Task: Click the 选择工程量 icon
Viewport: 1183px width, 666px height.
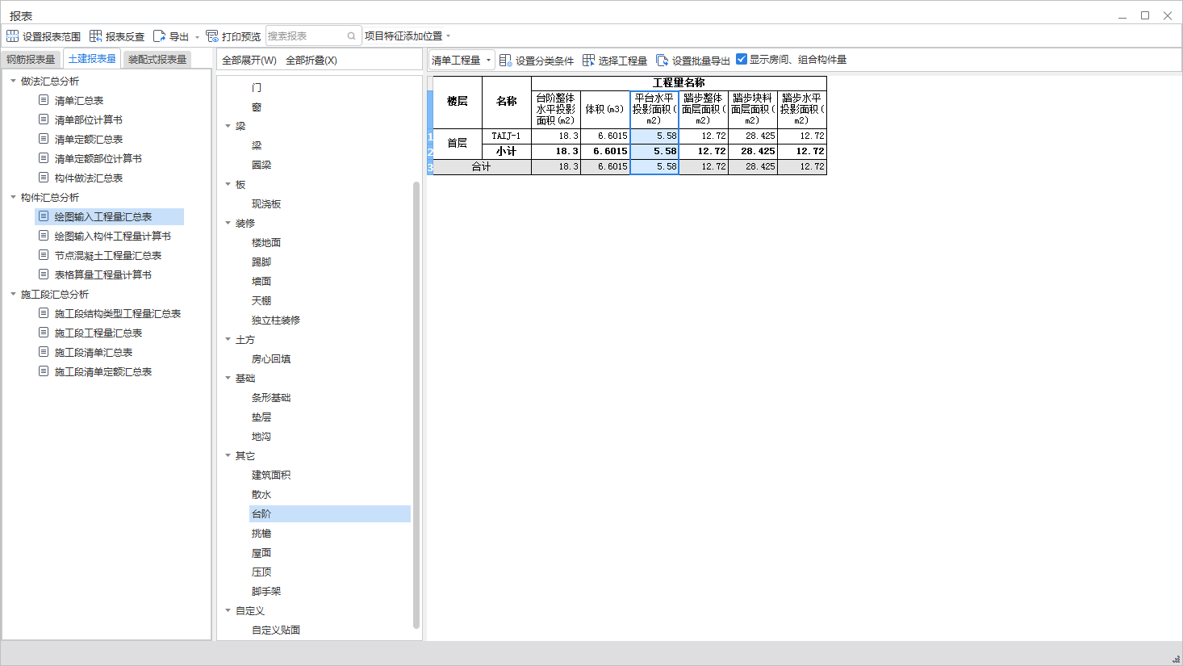Action: (x=589, y=61)
